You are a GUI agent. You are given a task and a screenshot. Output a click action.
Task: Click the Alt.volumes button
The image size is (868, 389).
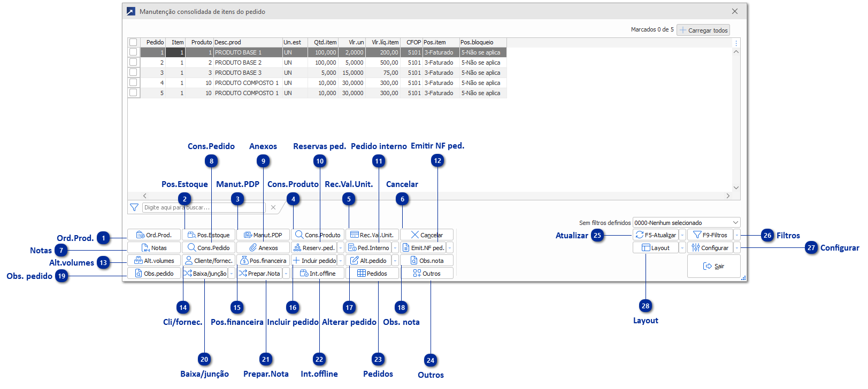pos(154,261)
